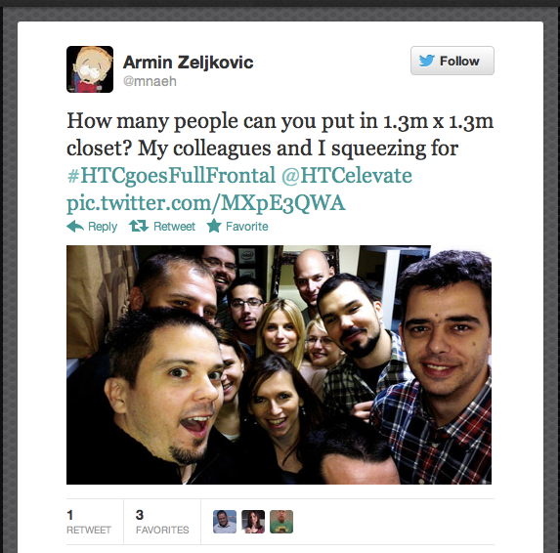Open Armin Zeljkovic's profile avatar

coord(90,69)
